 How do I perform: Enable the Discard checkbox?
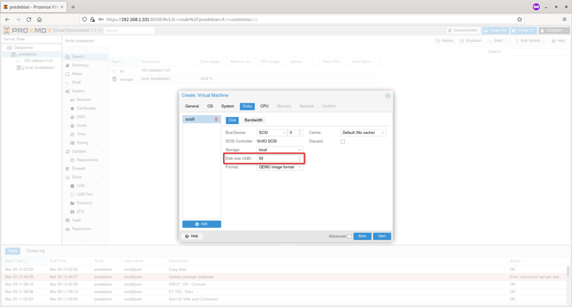click(343, 142)
